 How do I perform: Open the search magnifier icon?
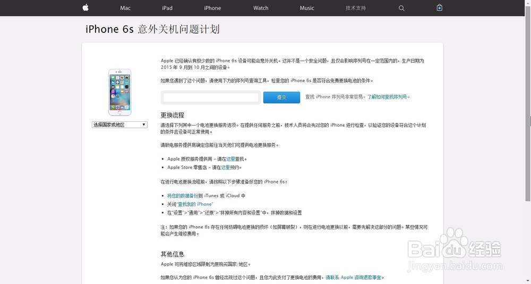pos(401,8)
